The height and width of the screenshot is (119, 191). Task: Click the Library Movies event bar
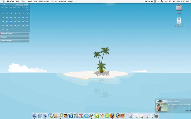pos(15,41)
